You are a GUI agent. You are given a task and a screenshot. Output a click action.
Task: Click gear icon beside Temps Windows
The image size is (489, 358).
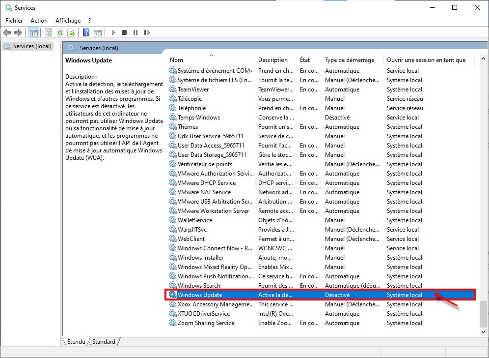172,117
